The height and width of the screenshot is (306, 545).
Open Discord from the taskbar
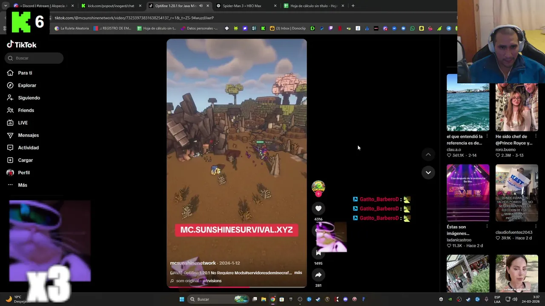(x=345, y=299)
